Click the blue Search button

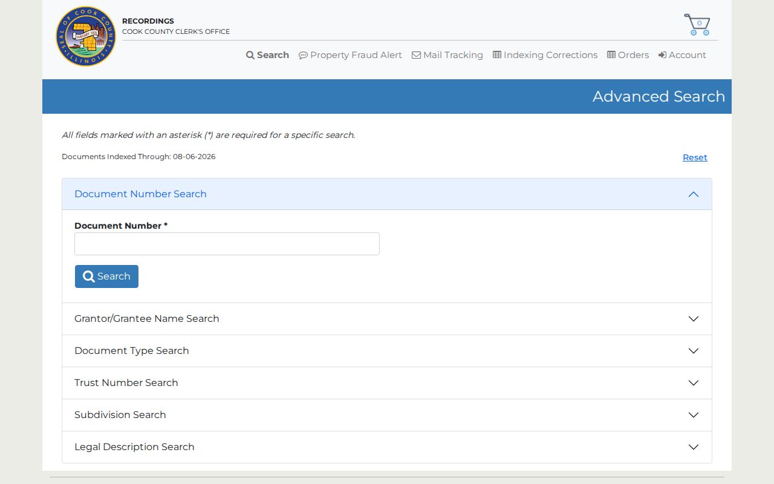tap(106, 276)
